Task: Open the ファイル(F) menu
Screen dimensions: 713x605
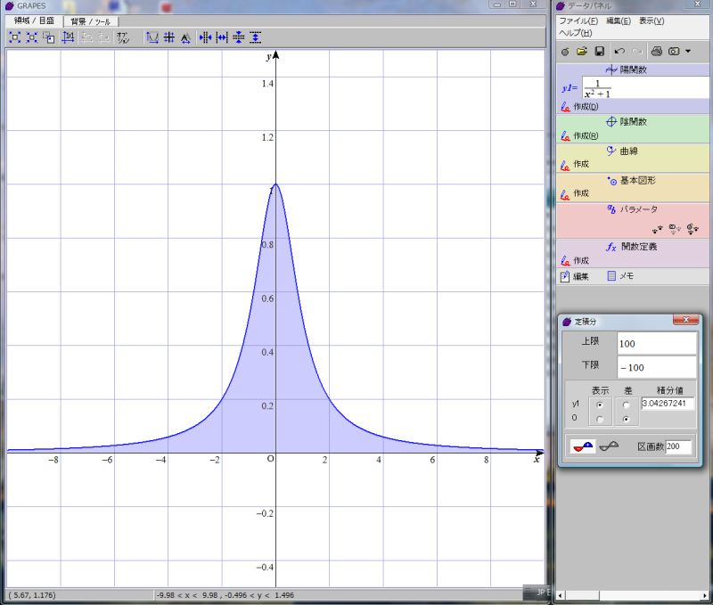Action: pos(578,20)
